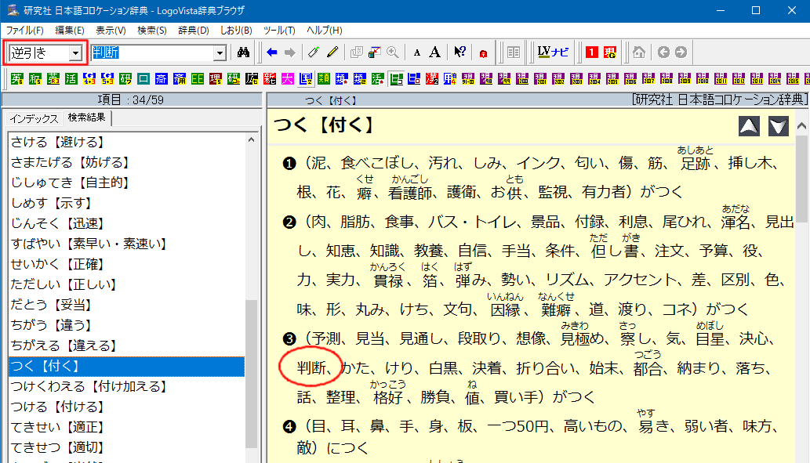Select the red 漢2 dictionary icon

(x=432, y=79)
